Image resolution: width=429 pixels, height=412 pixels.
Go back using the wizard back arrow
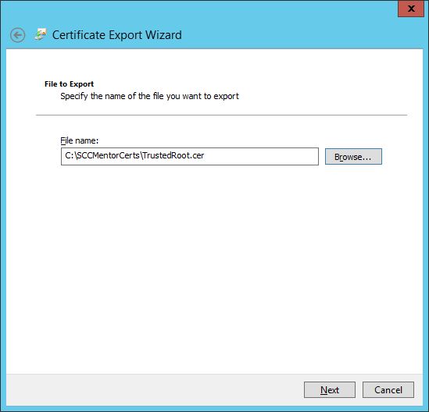(17, 35)
